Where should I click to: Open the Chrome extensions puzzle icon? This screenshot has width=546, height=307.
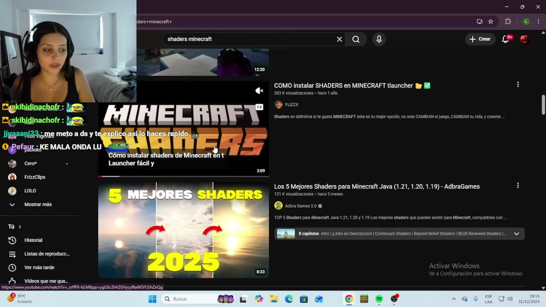(x=508, y=21)
